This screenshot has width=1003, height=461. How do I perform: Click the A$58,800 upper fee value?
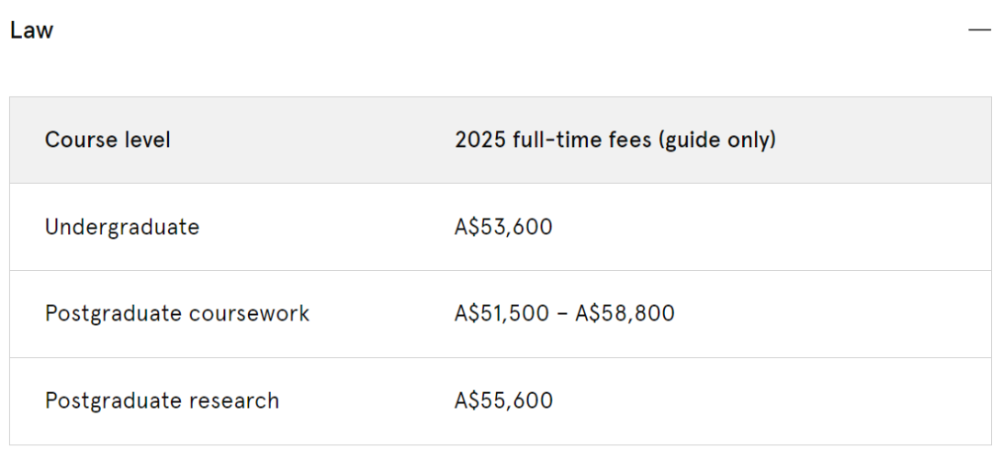coord(625,314)
